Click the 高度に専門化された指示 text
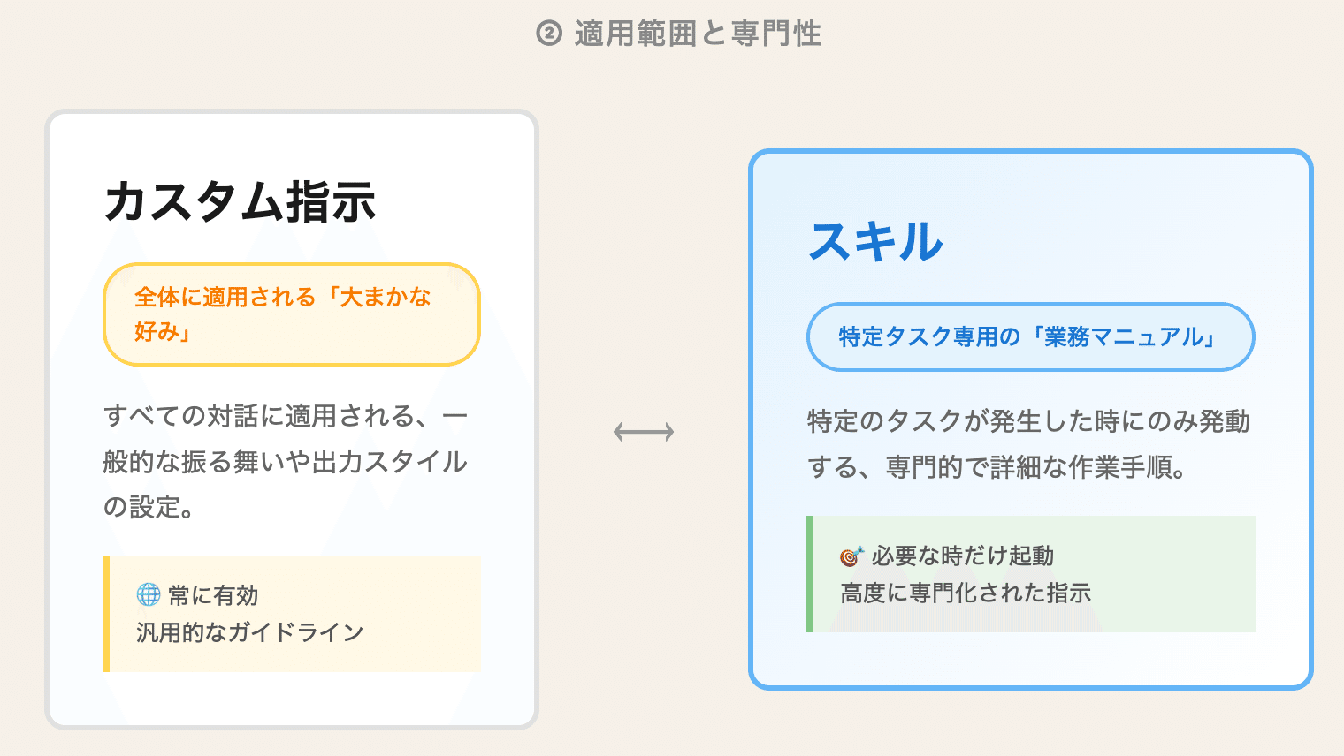 click(x=966, y=593)
